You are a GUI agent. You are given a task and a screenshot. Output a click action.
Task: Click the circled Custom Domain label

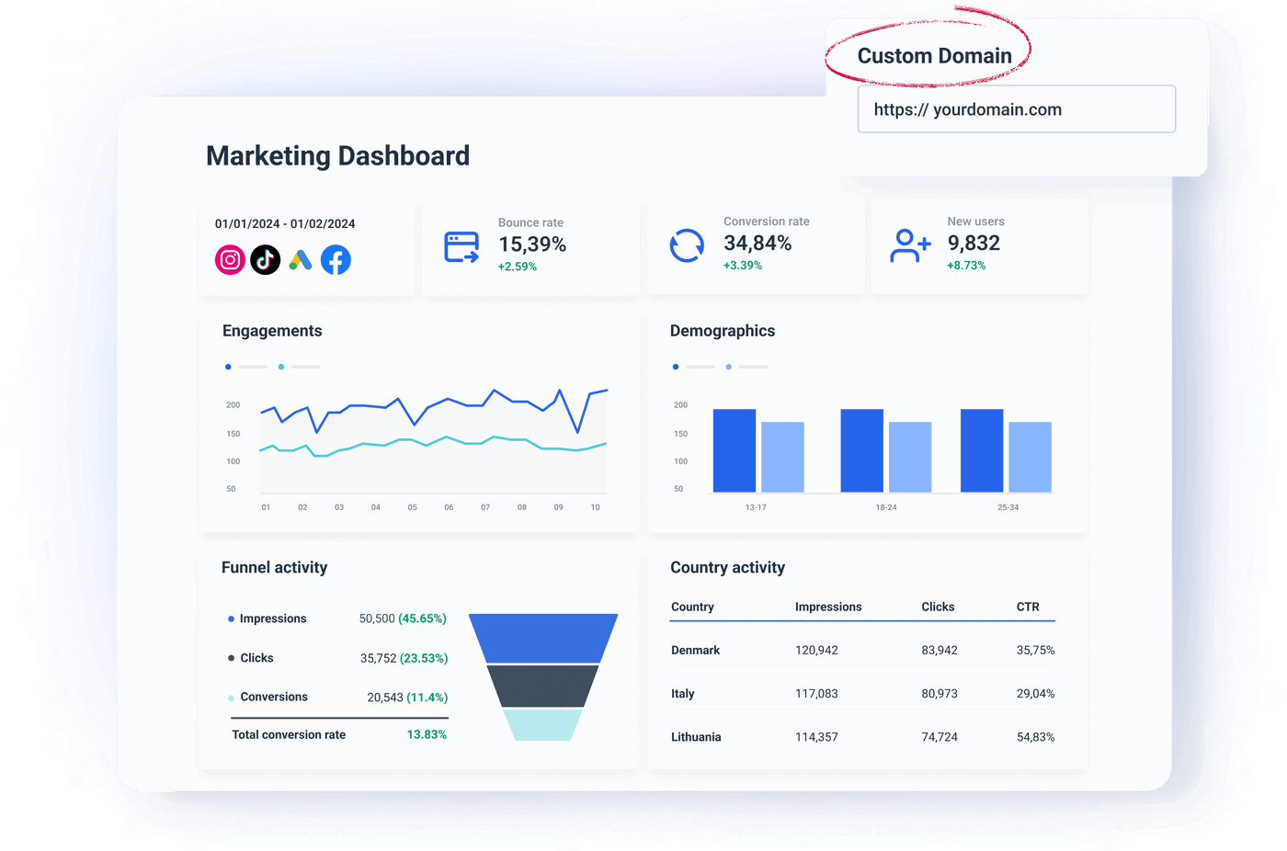click(934, 55)
